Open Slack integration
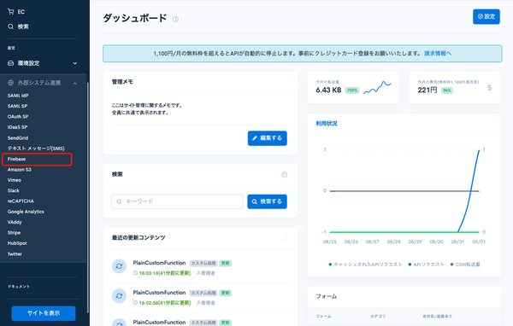Image resolution: width=513 pixels, height=326 pixels. pos(14,190)
